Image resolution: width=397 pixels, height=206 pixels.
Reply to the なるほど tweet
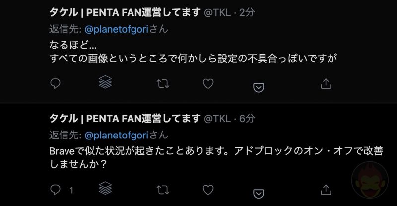tap(56, 83)
